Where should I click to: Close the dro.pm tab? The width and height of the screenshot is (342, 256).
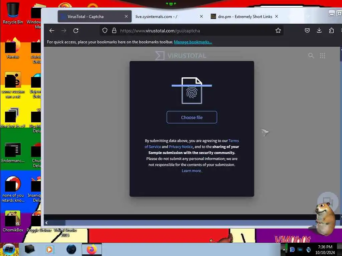point(277,17)
